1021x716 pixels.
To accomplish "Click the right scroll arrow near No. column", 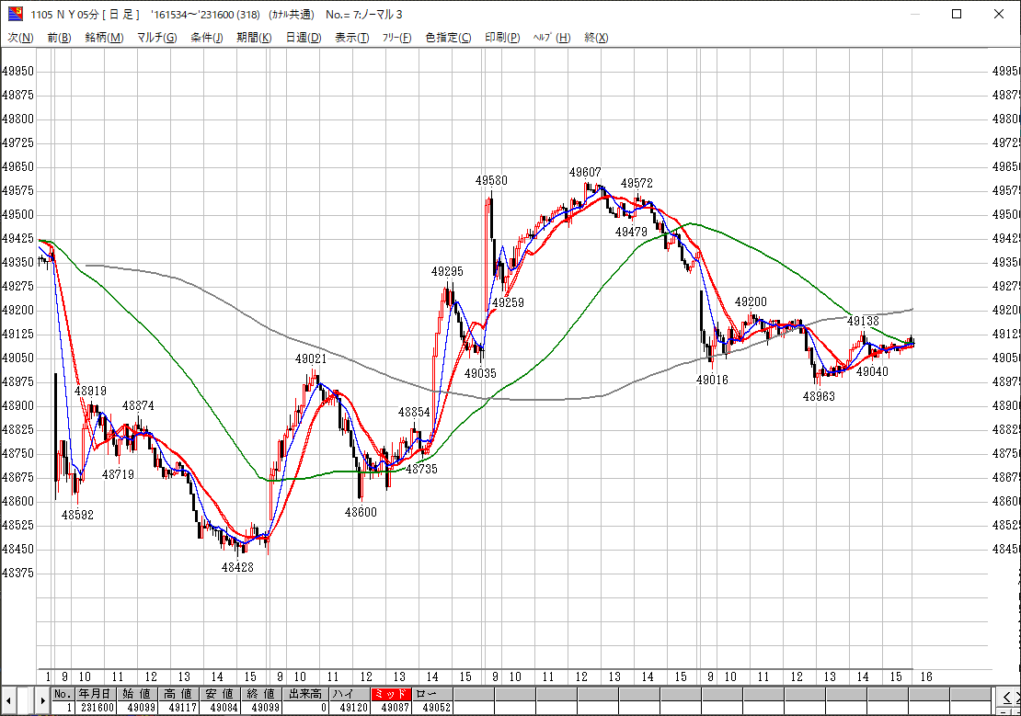I will (x=42, y=700).
